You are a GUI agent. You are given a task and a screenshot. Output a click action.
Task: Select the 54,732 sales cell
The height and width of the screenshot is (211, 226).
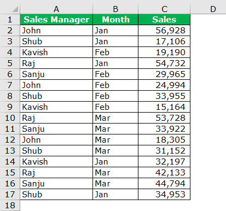point(164,63)
